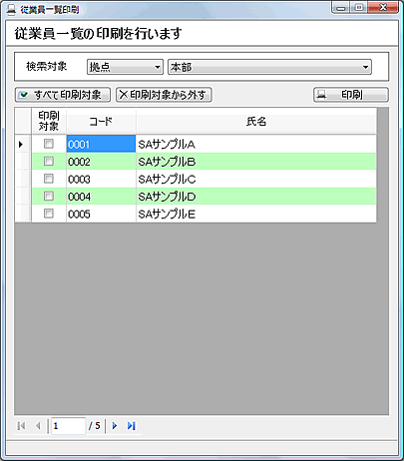This screenshot has width=404, height=461.
Task: Go to the previous page arrow
Action: pos(38,426)
